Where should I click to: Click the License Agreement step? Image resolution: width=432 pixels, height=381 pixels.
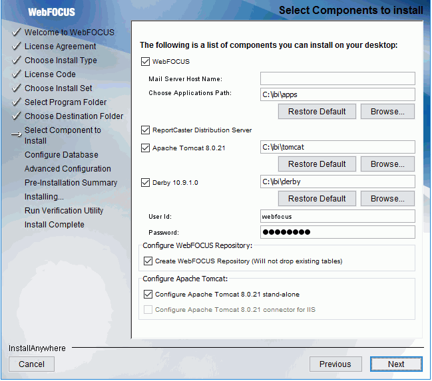click(61, 47)
